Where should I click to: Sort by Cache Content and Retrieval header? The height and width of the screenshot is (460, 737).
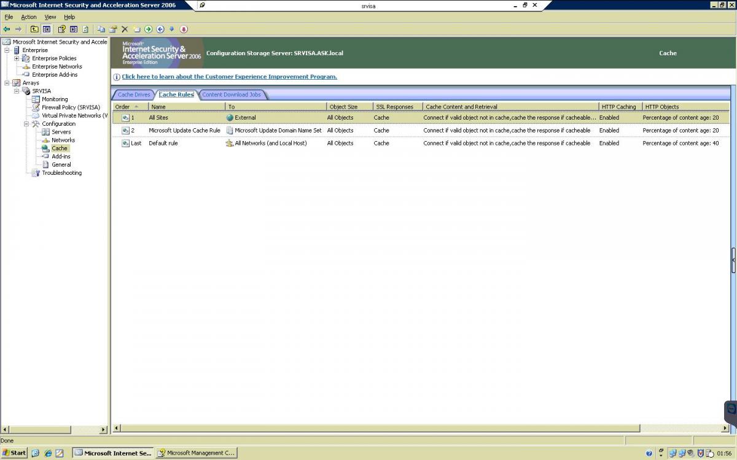point(510,107)
